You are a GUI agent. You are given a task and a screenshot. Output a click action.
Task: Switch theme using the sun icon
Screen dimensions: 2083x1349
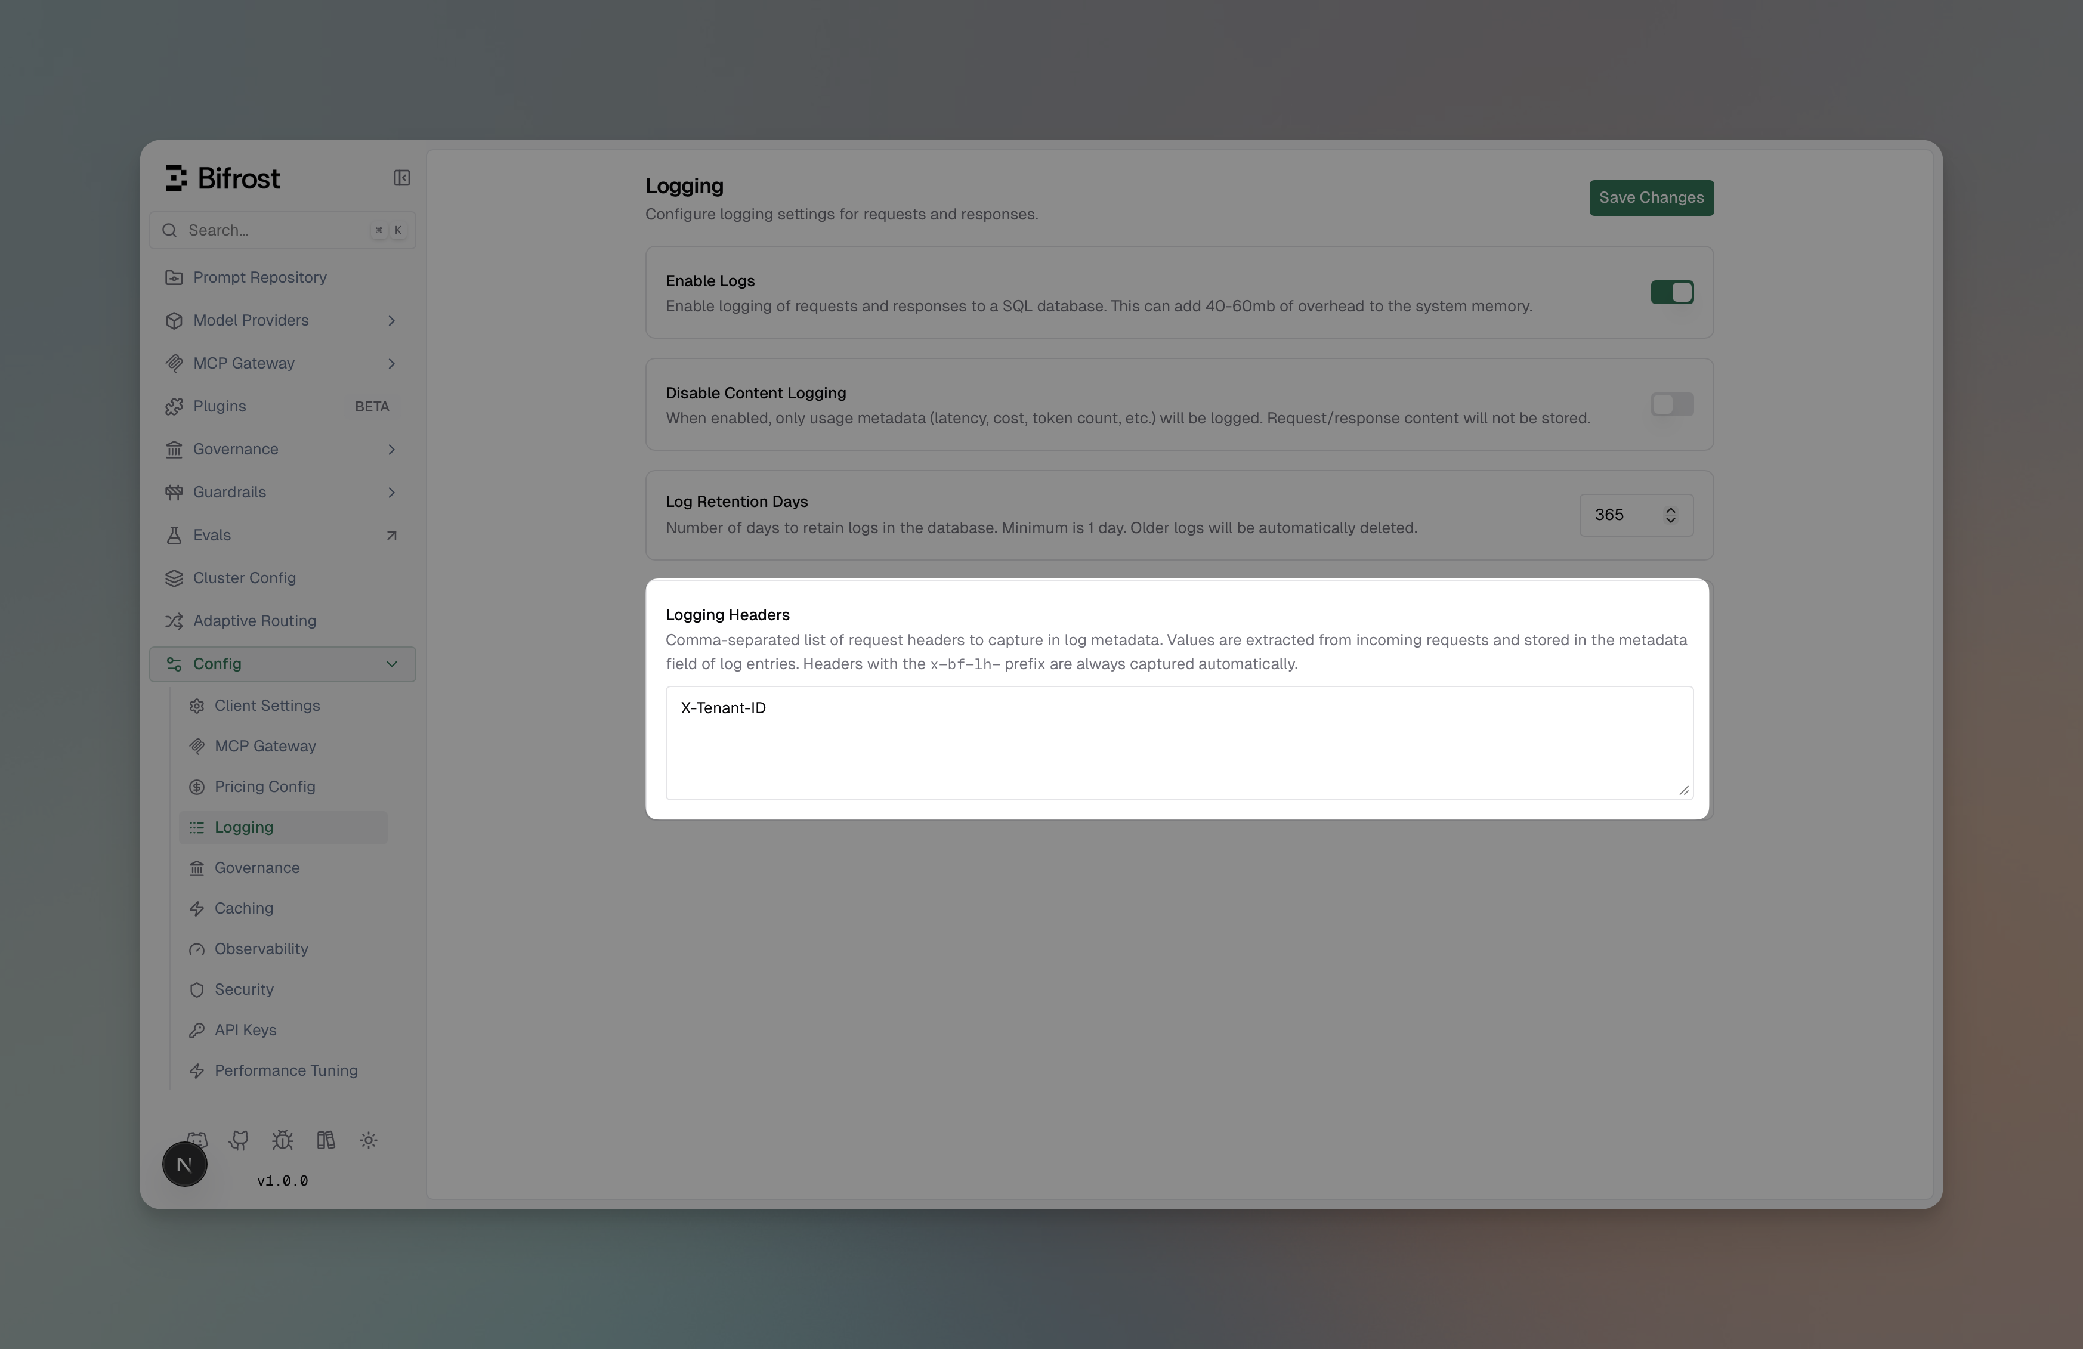point(369,1140)
